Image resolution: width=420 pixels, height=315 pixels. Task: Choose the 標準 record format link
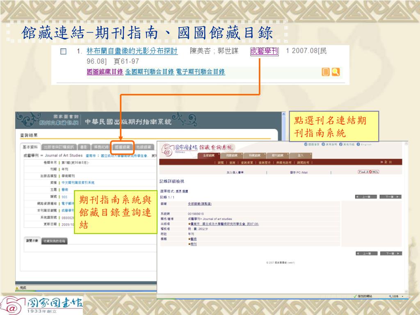coord(178,191)
